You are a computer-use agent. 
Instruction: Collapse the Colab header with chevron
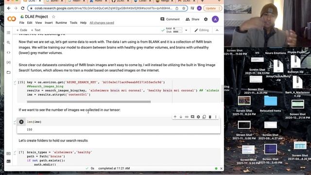(x=217, y=30)
